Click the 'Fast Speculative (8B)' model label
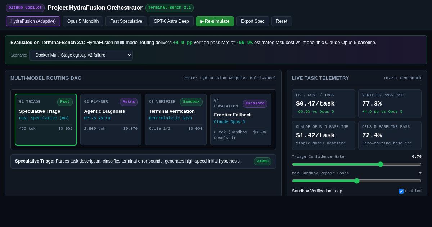This screenshot has width=432, height=227. click(44, 118)
